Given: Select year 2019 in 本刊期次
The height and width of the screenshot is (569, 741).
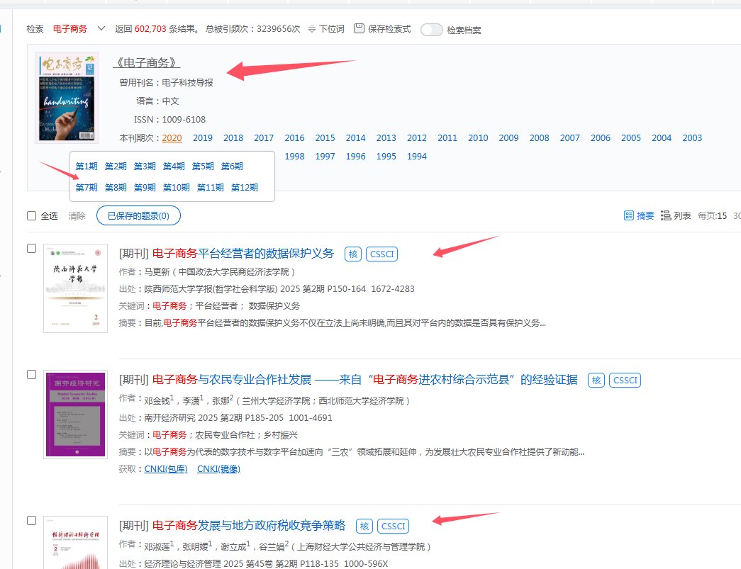Looking at the screenshot, I should 203,138.
